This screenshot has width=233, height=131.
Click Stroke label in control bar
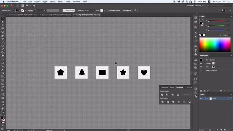(x=31, y=11)
